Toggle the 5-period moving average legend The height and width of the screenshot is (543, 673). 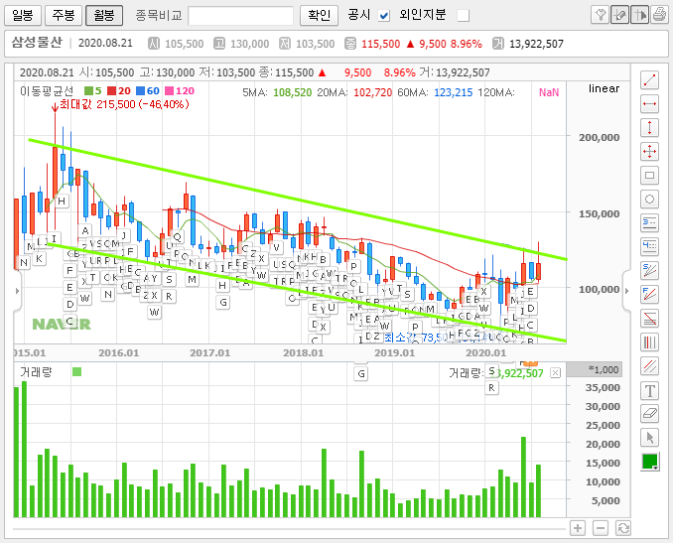pyautogui.click(x=93, y=91)
